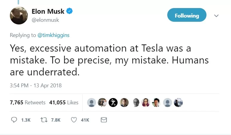The image size is (231, 135).
Task: Click the reply speech bubble icon
Action: click(x=14, y=120)
